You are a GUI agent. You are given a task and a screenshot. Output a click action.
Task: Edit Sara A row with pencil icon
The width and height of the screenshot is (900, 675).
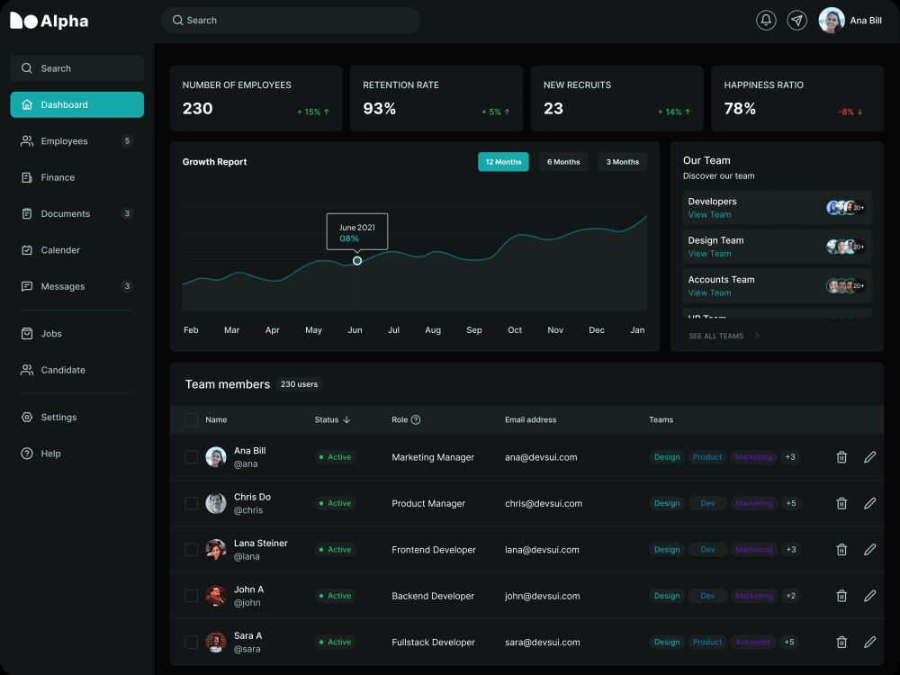click(x=869, y=642)
